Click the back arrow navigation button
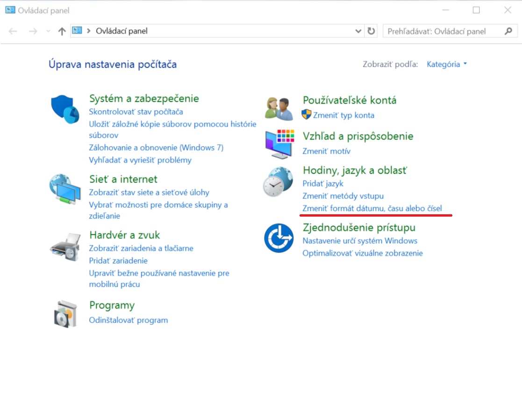Image resolution: width=522 pixels, height=394 pixels. point(13,31)
